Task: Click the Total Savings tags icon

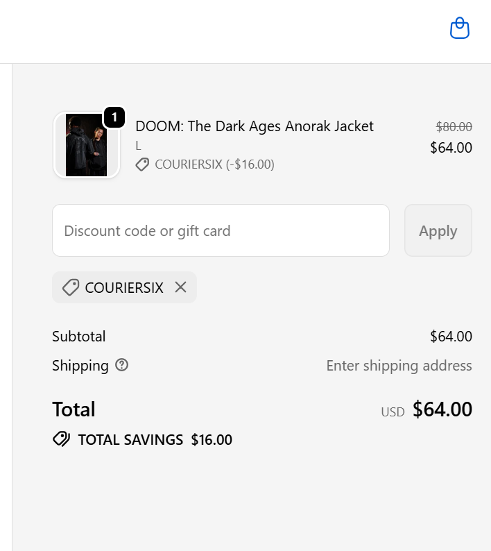Action: [61, 439]
